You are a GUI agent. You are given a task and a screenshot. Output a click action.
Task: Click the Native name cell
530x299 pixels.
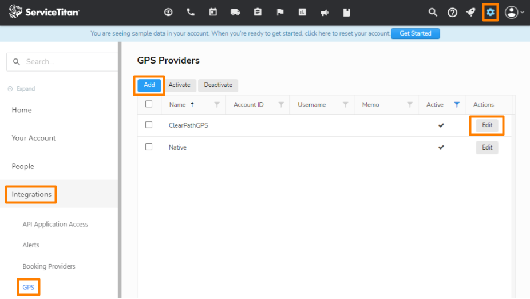click(x=178, y=147)
